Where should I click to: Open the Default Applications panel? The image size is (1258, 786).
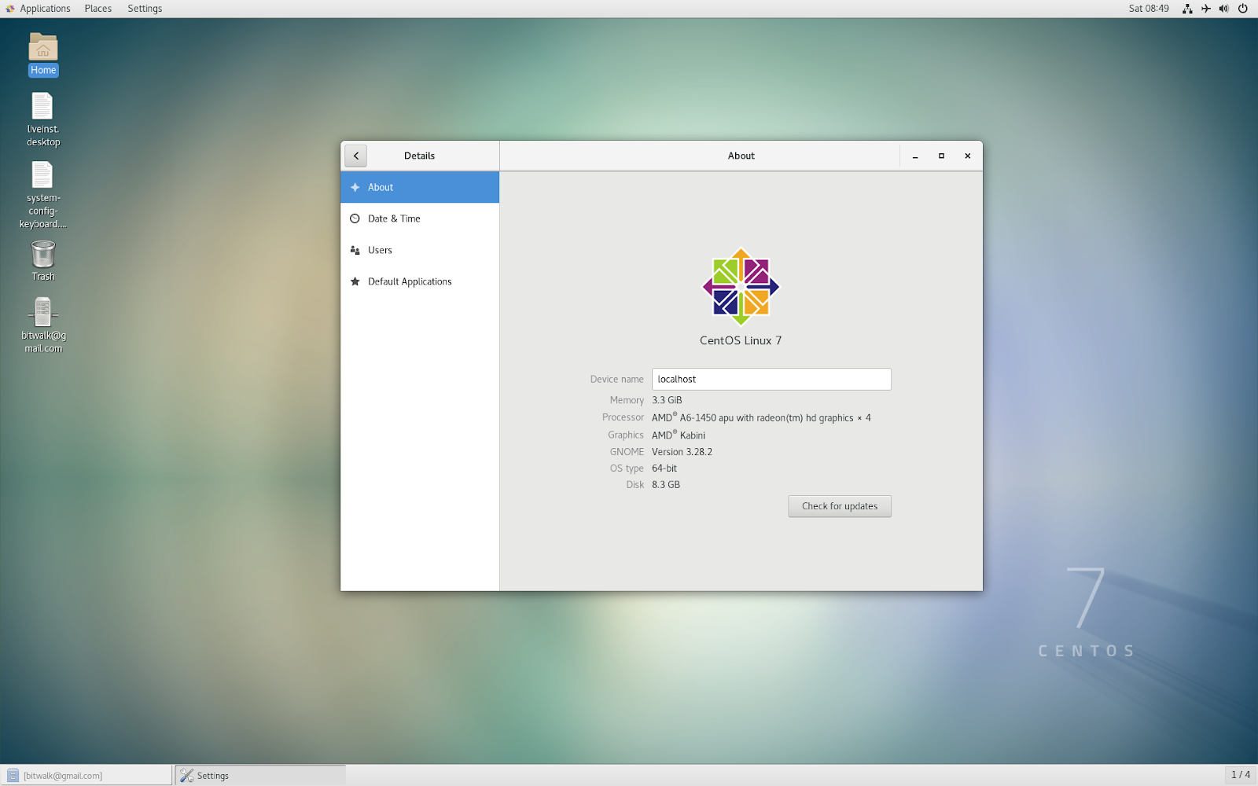point(420,281)
